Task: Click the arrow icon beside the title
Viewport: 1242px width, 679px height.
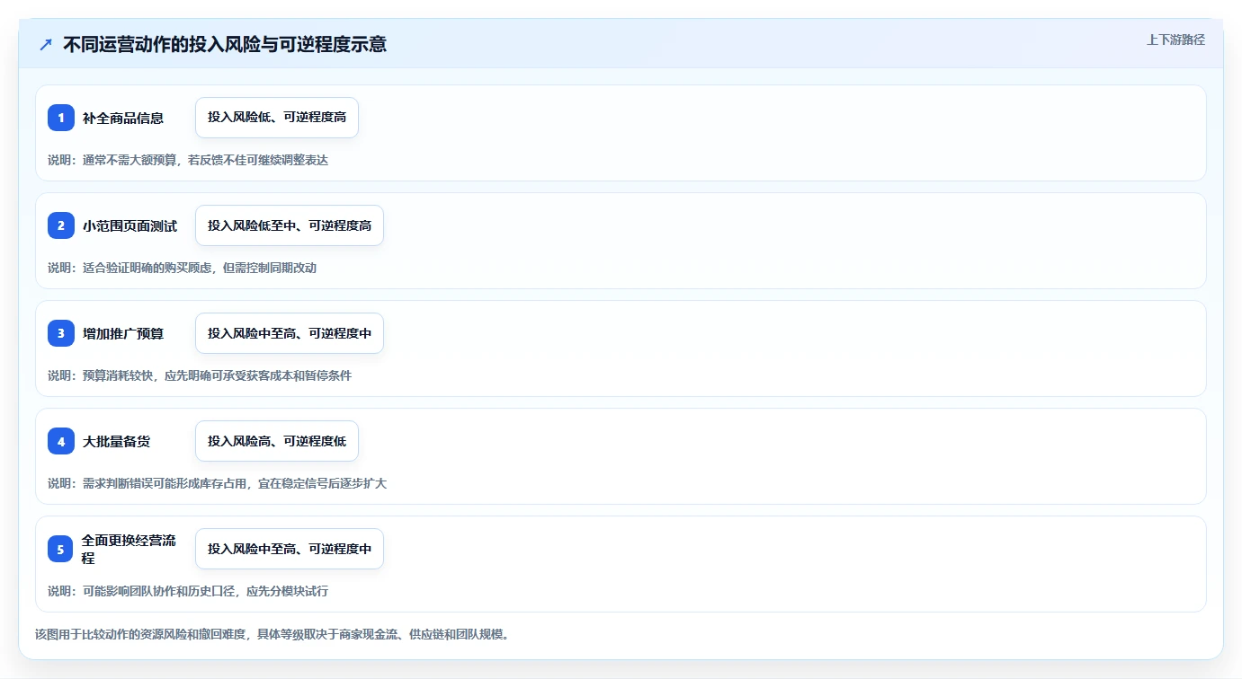Action: pyautogui.click(x=46, y=44)
